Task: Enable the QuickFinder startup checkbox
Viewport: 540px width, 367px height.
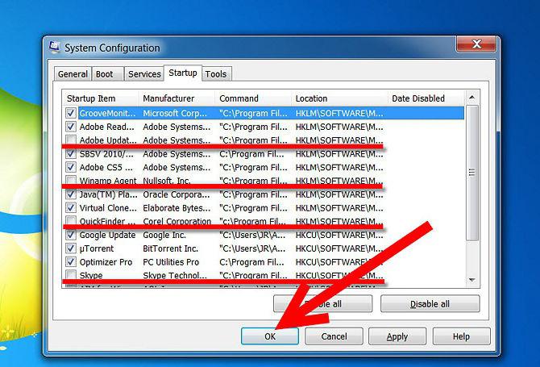Action: pos(72,222)
